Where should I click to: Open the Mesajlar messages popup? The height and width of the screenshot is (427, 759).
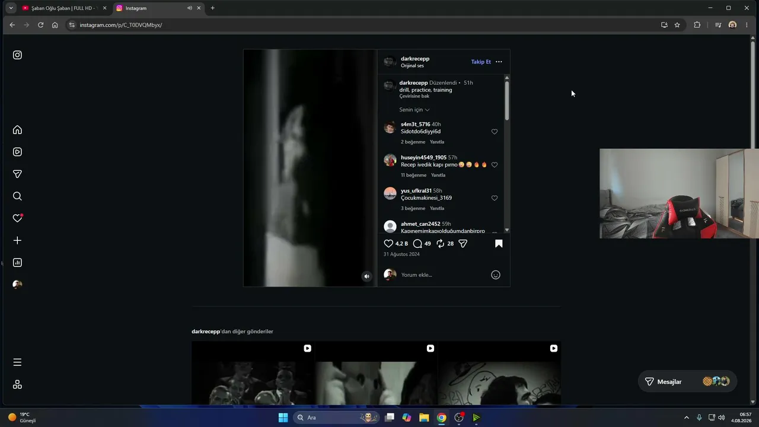(687, 381)
